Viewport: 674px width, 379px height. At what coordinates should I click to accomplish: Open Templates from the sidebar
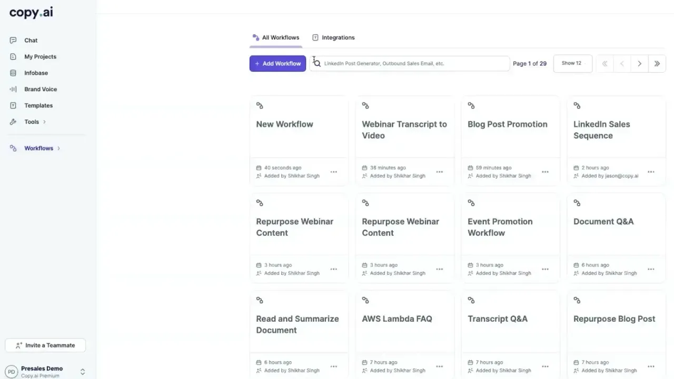38,105
